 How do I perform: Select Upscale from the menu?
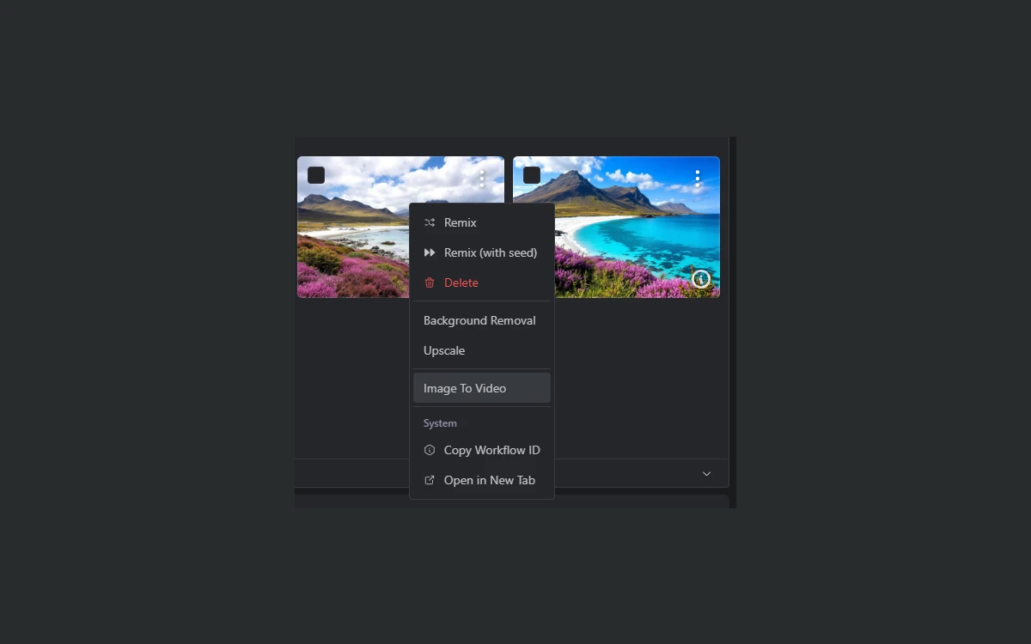coord(482,350)
